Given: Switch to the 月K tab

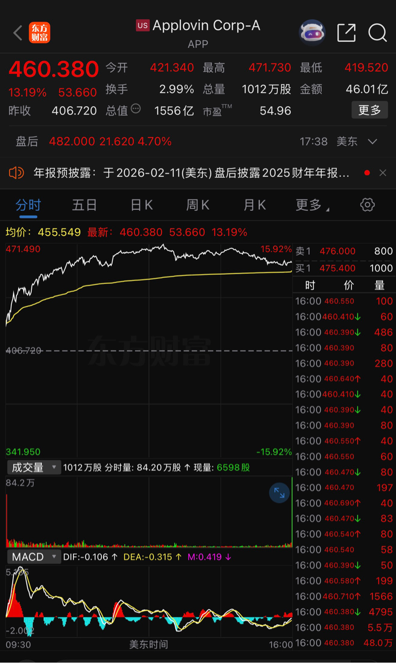Looking at the screenshot, I should [254, 205].
